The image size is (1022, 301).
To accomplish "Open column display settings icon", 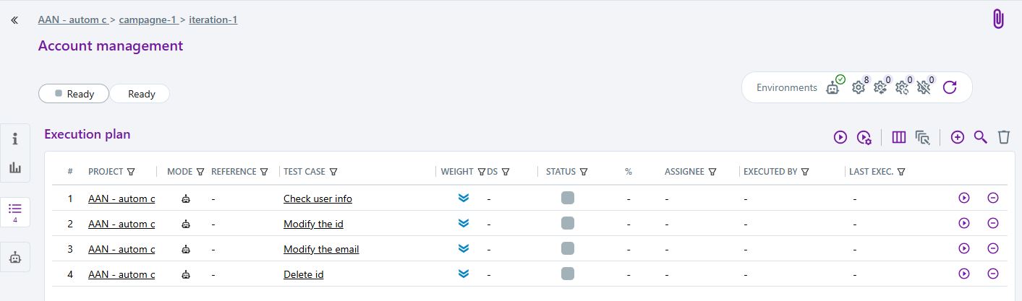I will coord(899,137).
